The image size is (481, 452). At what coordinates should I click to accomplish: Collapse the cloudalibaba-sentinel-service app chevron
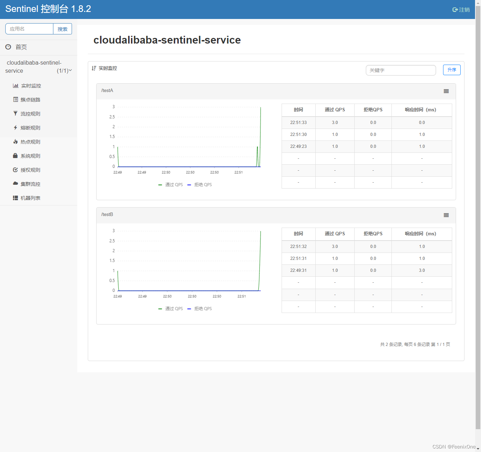pos(70,71)
